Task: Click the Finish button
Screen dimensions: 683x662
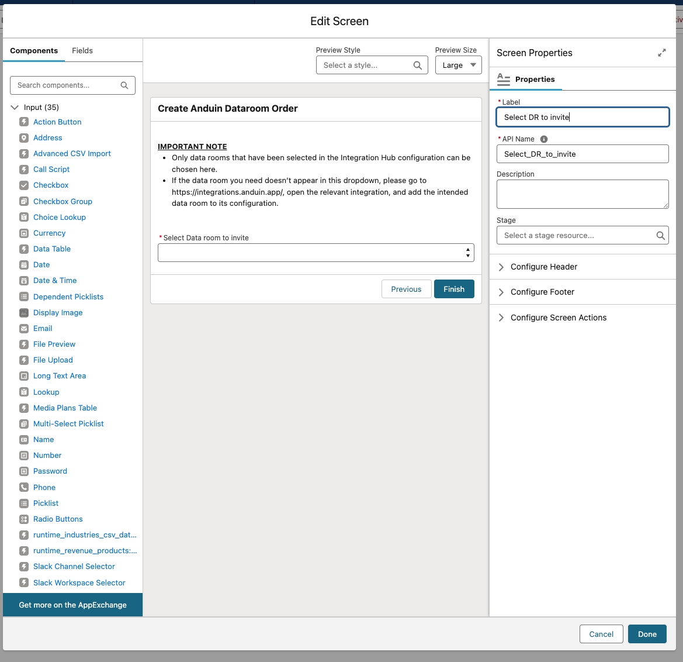Action: click(x=454, y=289)
